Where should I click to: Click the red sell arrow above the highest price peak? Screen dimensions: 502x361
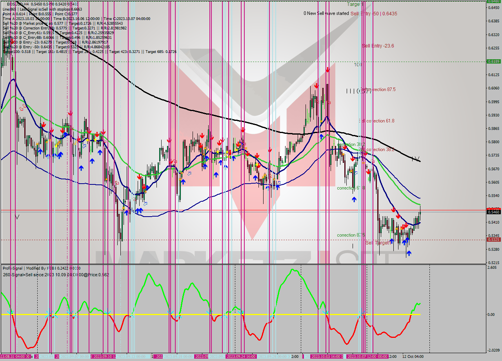click(327, 70)
